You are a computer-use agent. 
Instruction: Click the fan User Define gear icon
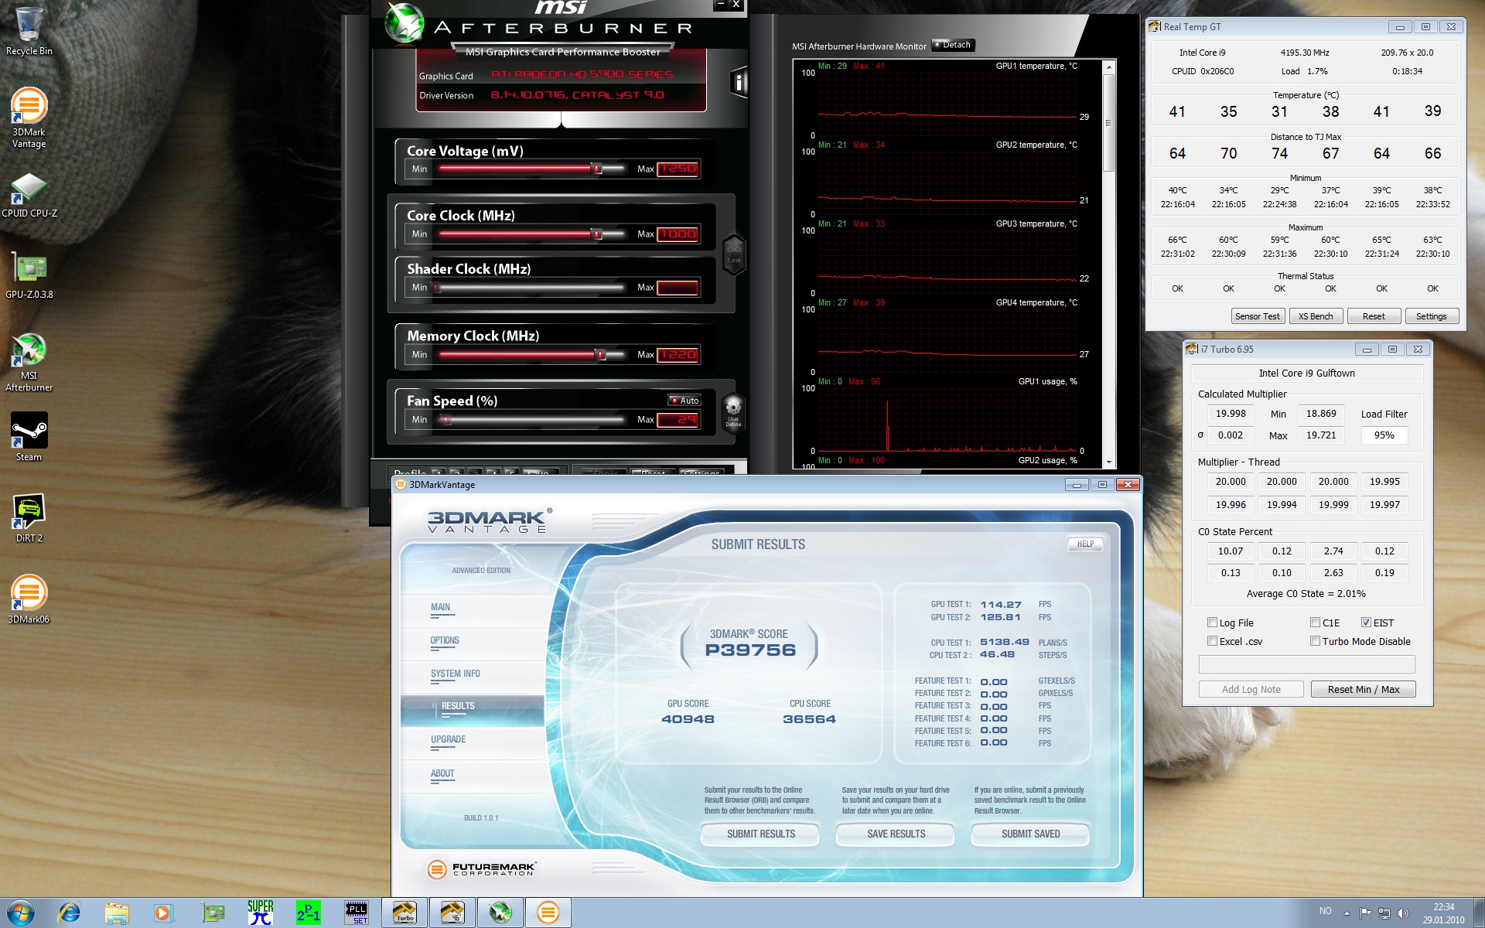pyautogui.click(x=733, y=411)
